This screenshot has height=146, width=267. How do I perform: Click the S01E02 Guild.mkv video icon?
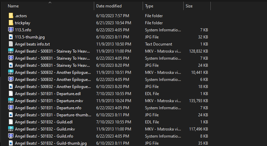click(11, 129)
